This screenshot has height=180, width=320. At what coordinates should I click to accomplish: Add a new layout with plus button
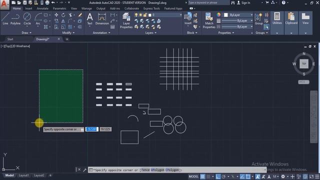click(x=50, y=175)
